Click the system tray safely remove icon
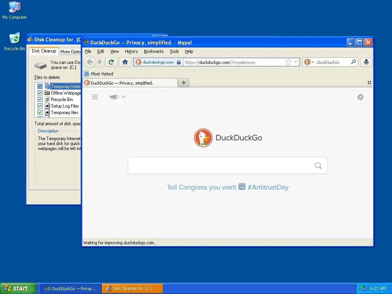Viewport: 392px width, 294px height. [364, 288]
